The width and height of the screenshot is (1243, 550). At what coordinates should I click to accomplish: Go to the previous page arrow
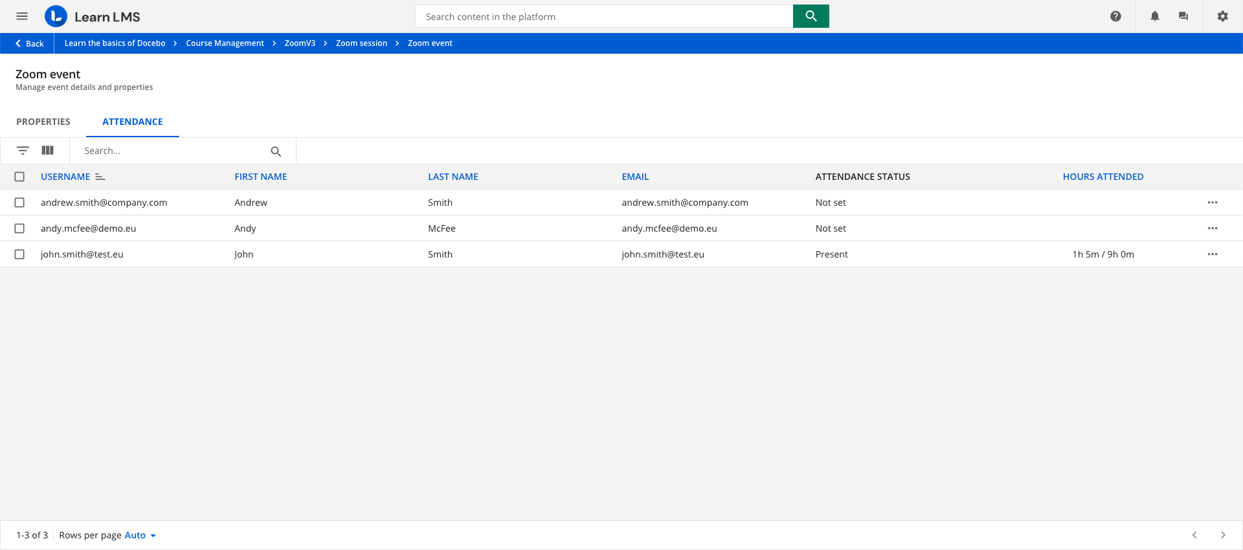pos(1194,535)
